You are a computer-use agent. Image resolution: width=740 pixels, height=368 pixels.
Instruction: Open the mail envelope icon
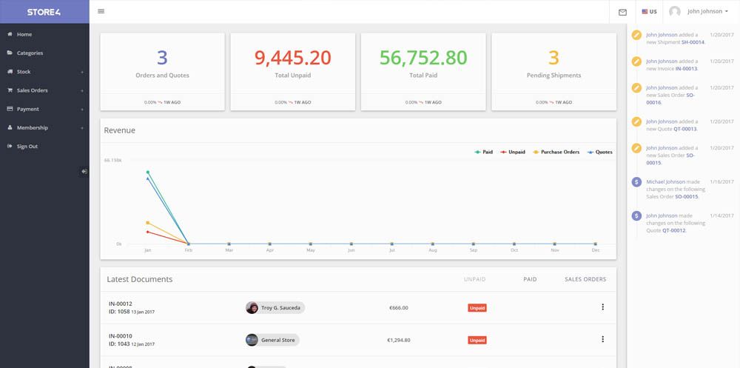pos(622,13)
